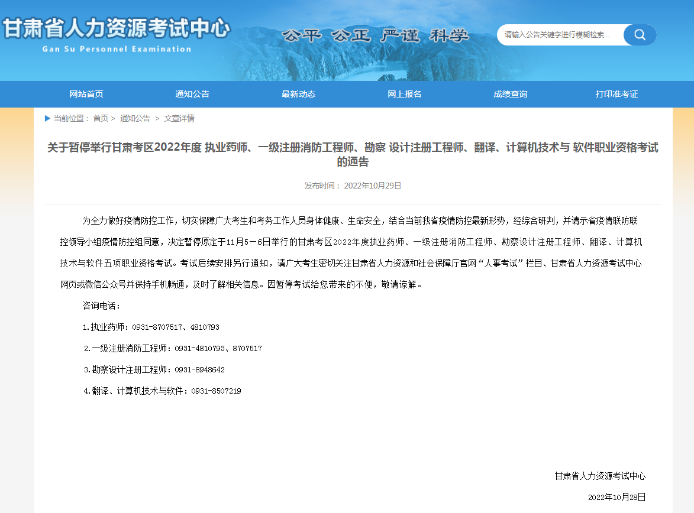
Task: Click the 甘肃省人力资源考试中心 header logo
Action: coord(117,29)
